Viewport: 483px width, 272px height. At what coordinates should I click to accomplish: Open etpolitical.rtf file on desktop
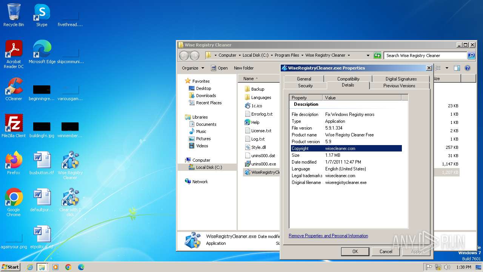click(x=42, y=237)
